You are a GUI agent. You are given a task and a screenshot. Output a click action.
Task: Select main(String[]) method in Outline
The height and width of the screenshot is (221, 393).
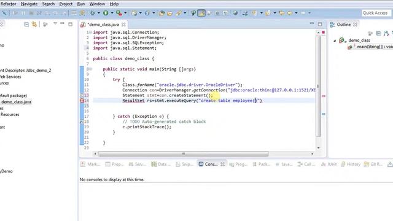point(371,47)
